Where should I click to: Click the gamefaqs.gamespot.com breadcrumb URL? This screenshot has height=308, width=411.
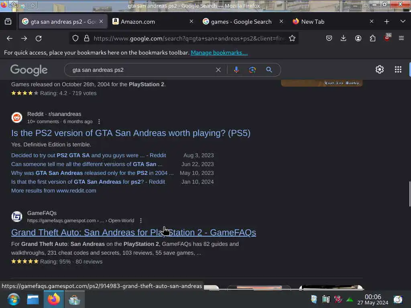[81, 221]
